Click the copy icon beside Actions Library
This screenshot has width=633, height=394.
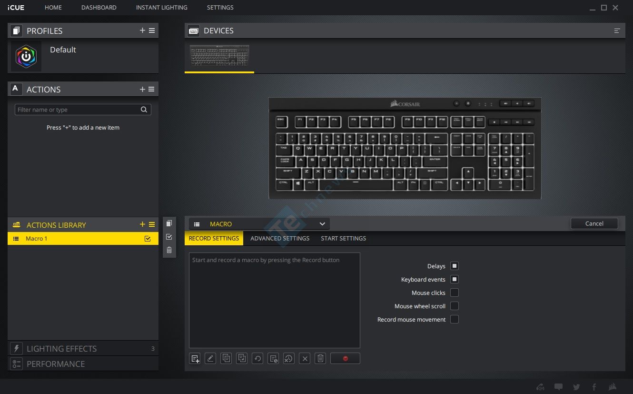click(169, 223)
